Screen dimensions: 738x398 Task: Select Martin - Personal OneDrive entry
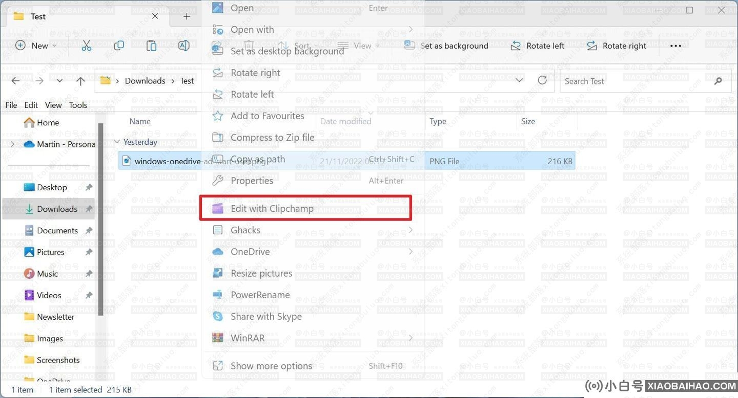[59, 144]
